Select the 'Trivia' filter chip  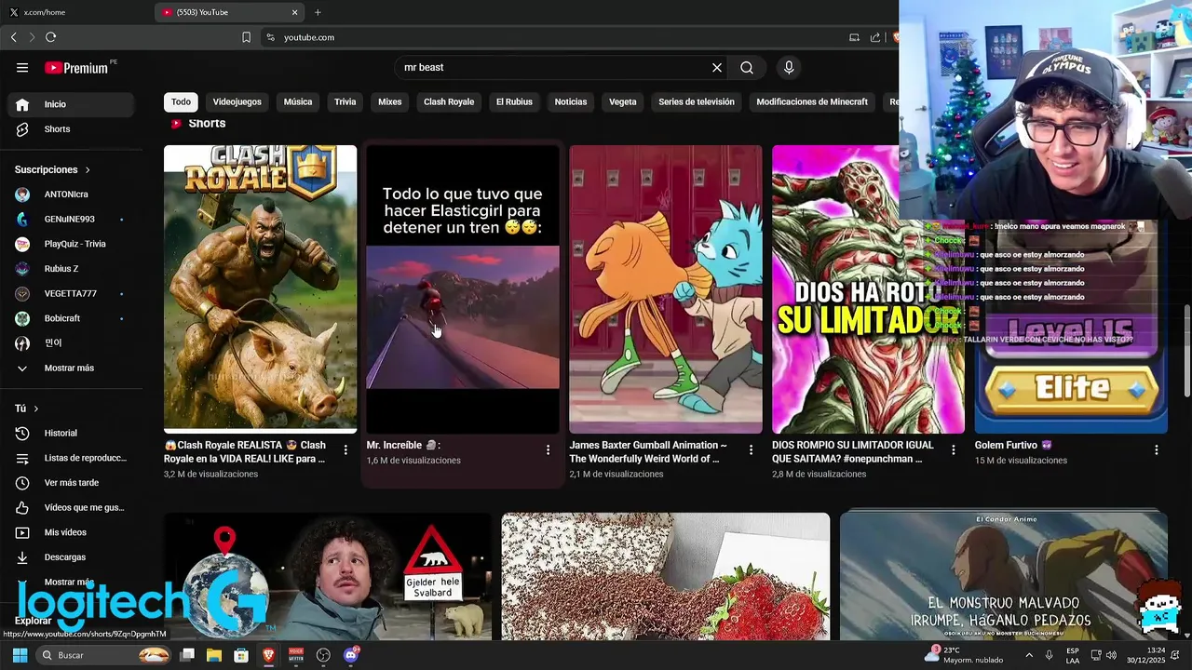point(345,101)
